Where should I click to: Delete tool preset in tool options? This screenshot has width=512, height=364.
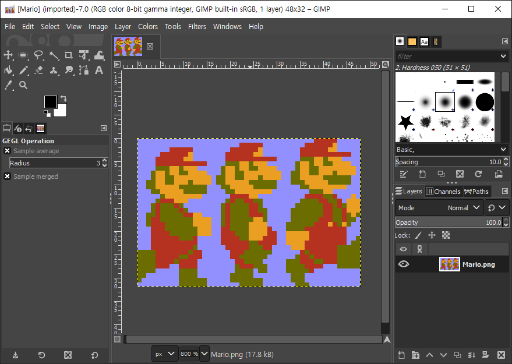pyautogui.click(x=68, y=355)
